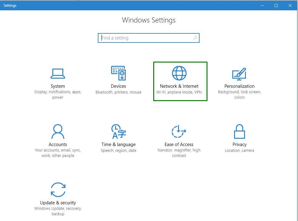Image resolution: width=298 pixels, height=221 pixels.
Task: Open the Network & Internet globe icon
Action: pyautogui.click(x=179, y=73)
